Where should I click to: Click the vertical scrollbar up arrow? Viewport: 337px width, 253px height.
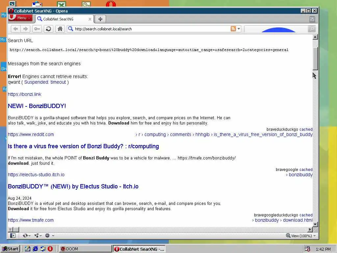(x=315, y=37)
